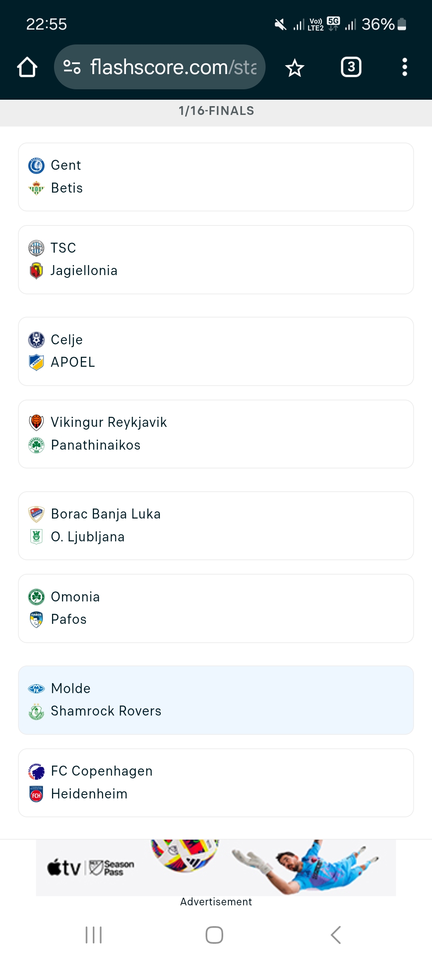Click the Panathinaikos club crest

[36, 445]
